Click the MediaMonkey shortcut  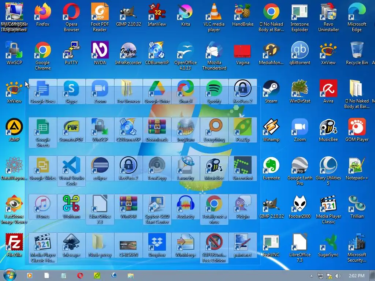(x=271, y=53)
